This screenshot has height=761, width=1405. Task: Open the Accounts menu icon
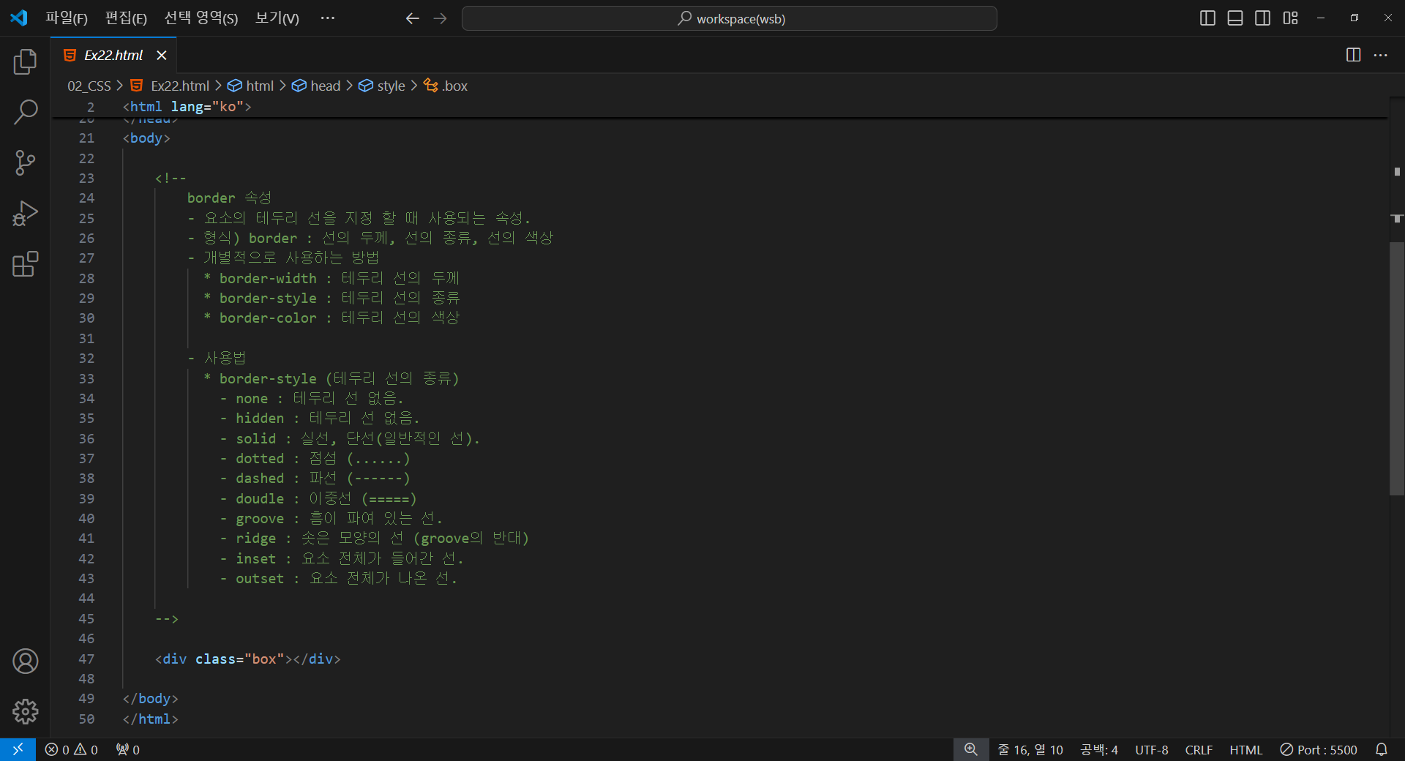(x=25, y=661)
